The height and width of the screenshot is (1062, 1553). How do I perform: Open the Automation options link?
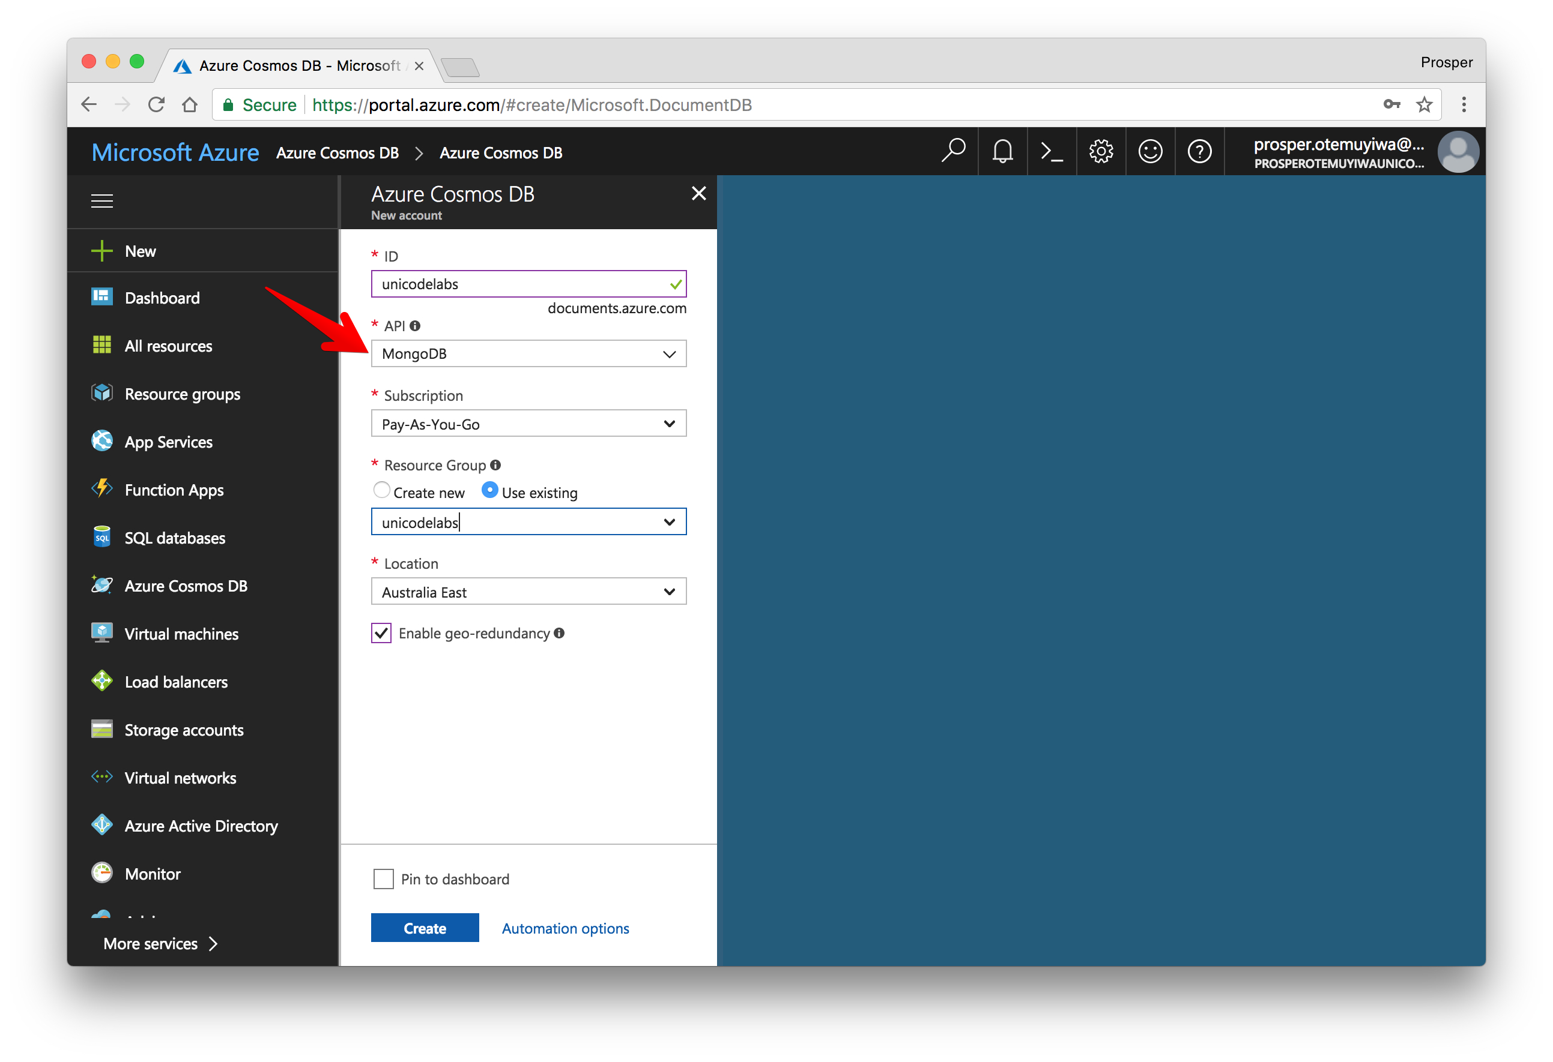click(x=565, y=928)
